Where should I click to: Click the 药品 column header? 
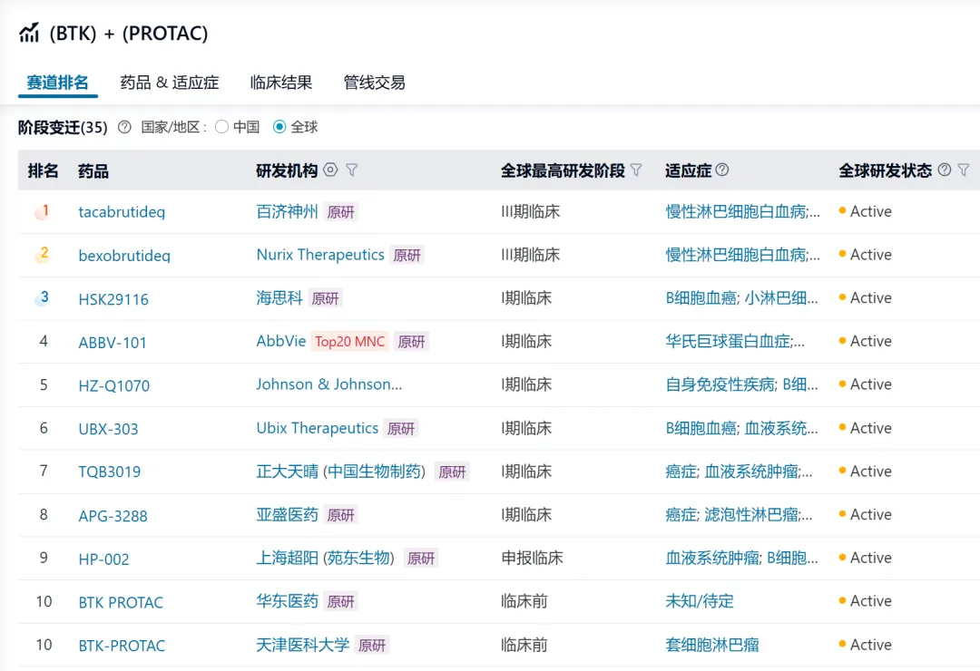tap(93, 170)
